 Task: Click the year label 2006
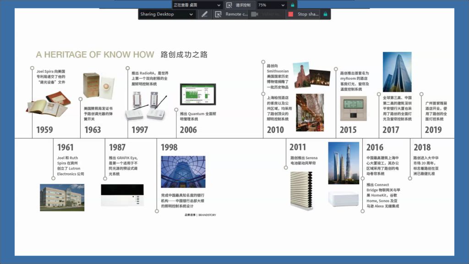click(x=188, y=130)
